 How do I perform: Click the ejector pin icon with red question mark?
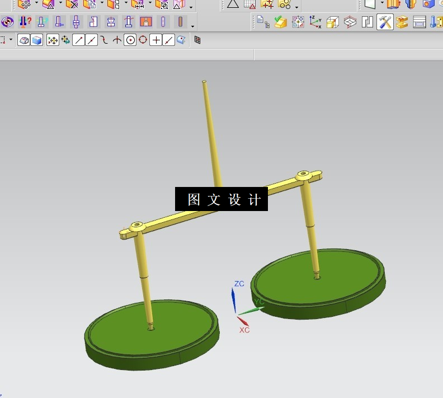pos(25,22)
